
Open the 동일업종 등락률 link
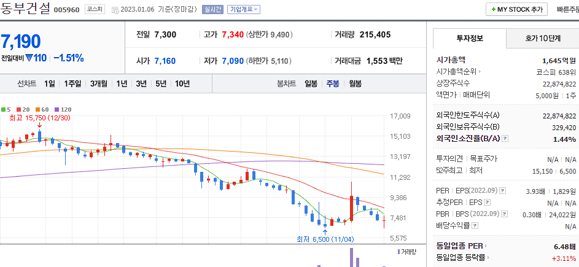[x=464, y=257]
